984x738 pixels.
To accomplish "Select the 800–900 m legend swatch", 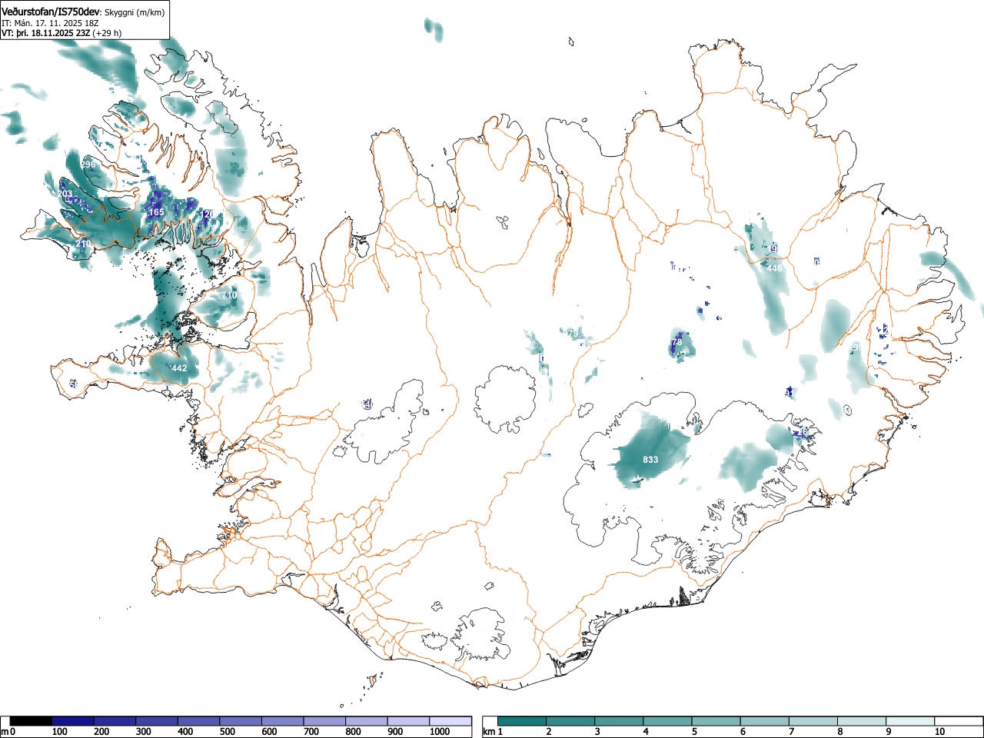I will (x=367, y=721).
